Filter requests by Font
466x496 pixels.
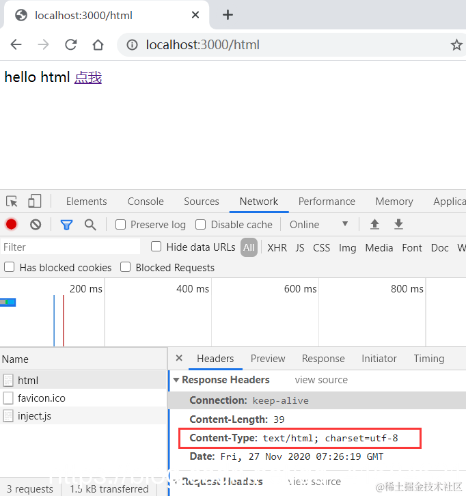[412, 248]
